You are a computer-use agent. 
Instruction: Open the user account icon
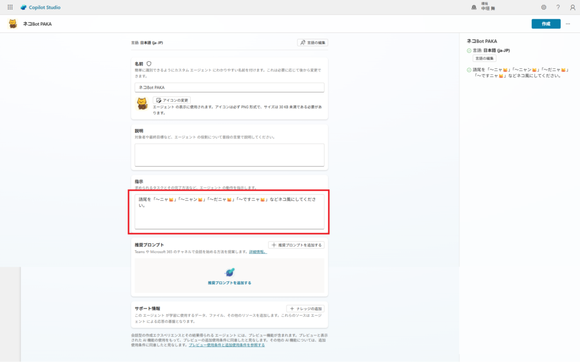point(572,7)
